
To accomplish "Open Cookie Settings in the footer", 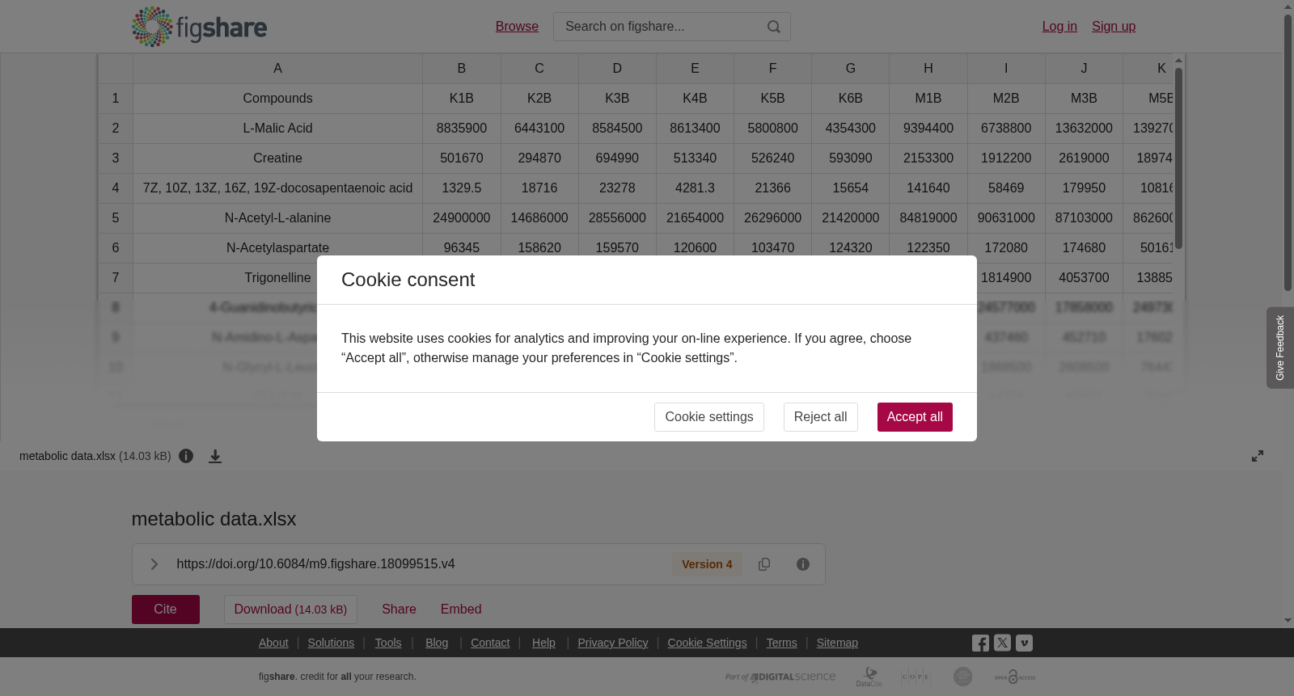I will coord(708,643).
